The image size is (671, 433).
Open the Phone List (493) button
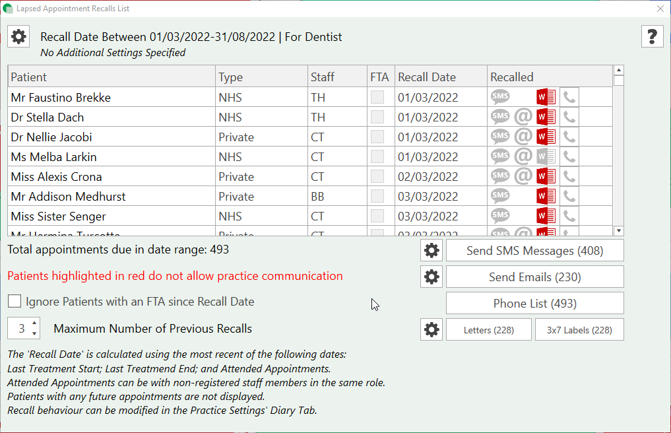534,304
